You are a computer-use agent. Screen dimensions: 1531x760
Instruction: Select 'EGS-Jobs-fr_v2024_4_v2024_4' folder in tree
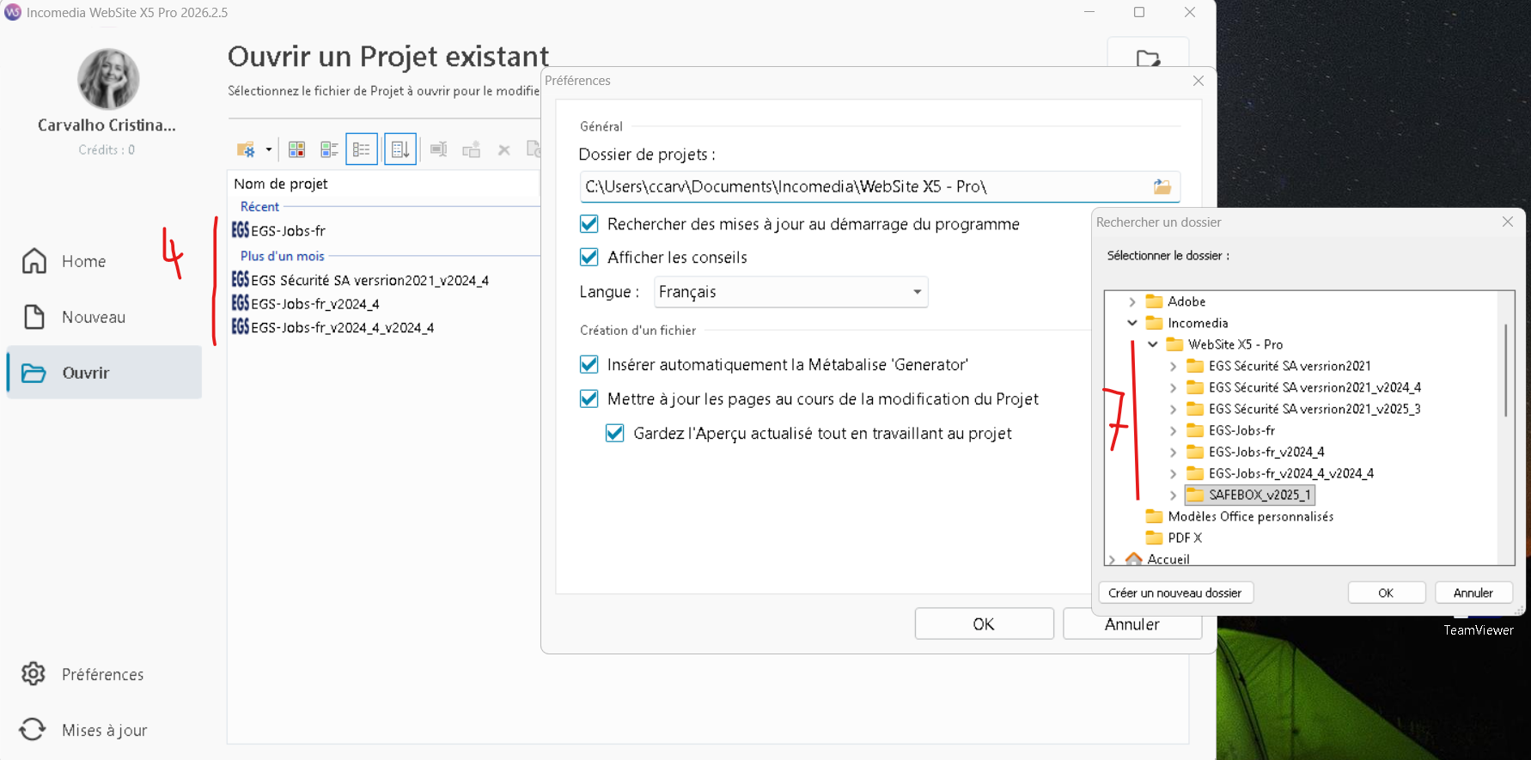1290,473
